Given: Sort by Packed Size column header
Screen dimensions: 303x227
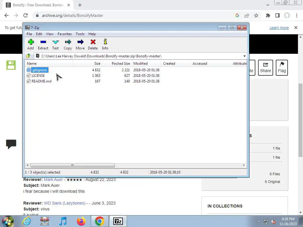Looking at the screenshot, I should [117, 64].
